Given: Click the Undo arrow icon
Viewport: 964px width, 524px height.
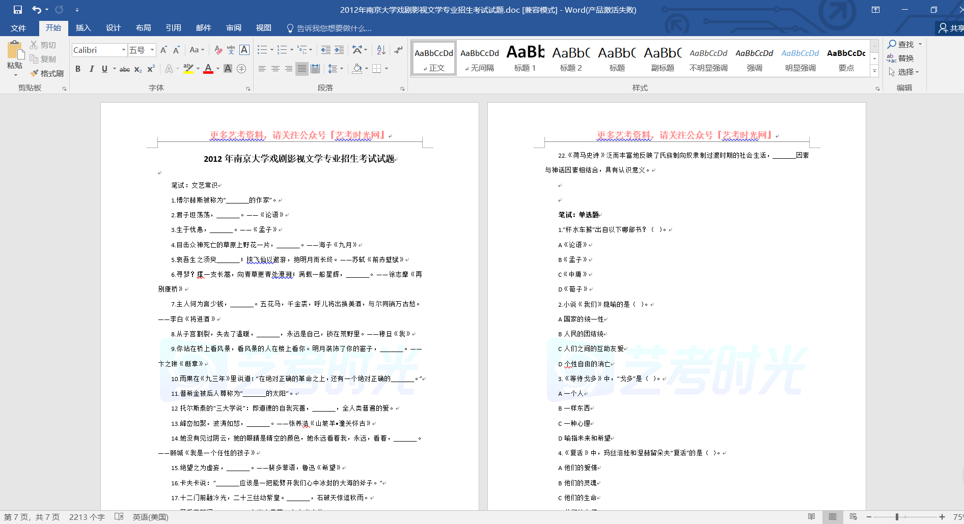Looking at the screenshot, I should click(37, 10).
